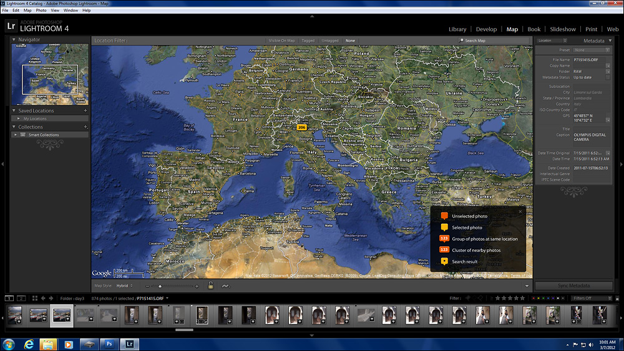Switch to the Library module
Viewport: 624px width, 351px height.
click(x=457, y=29)
